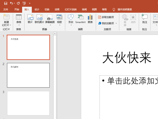Expand the 新建幻灯片 dropdown arrow
This screenshot has width=158, height=119.
click(x=11, y=25)
